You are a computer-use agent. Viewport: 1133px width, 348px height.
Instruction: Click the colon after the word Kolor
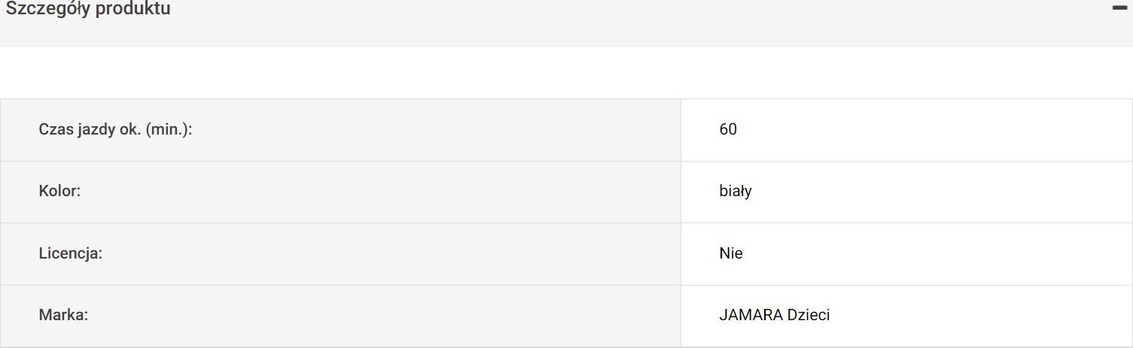point(78,192)
